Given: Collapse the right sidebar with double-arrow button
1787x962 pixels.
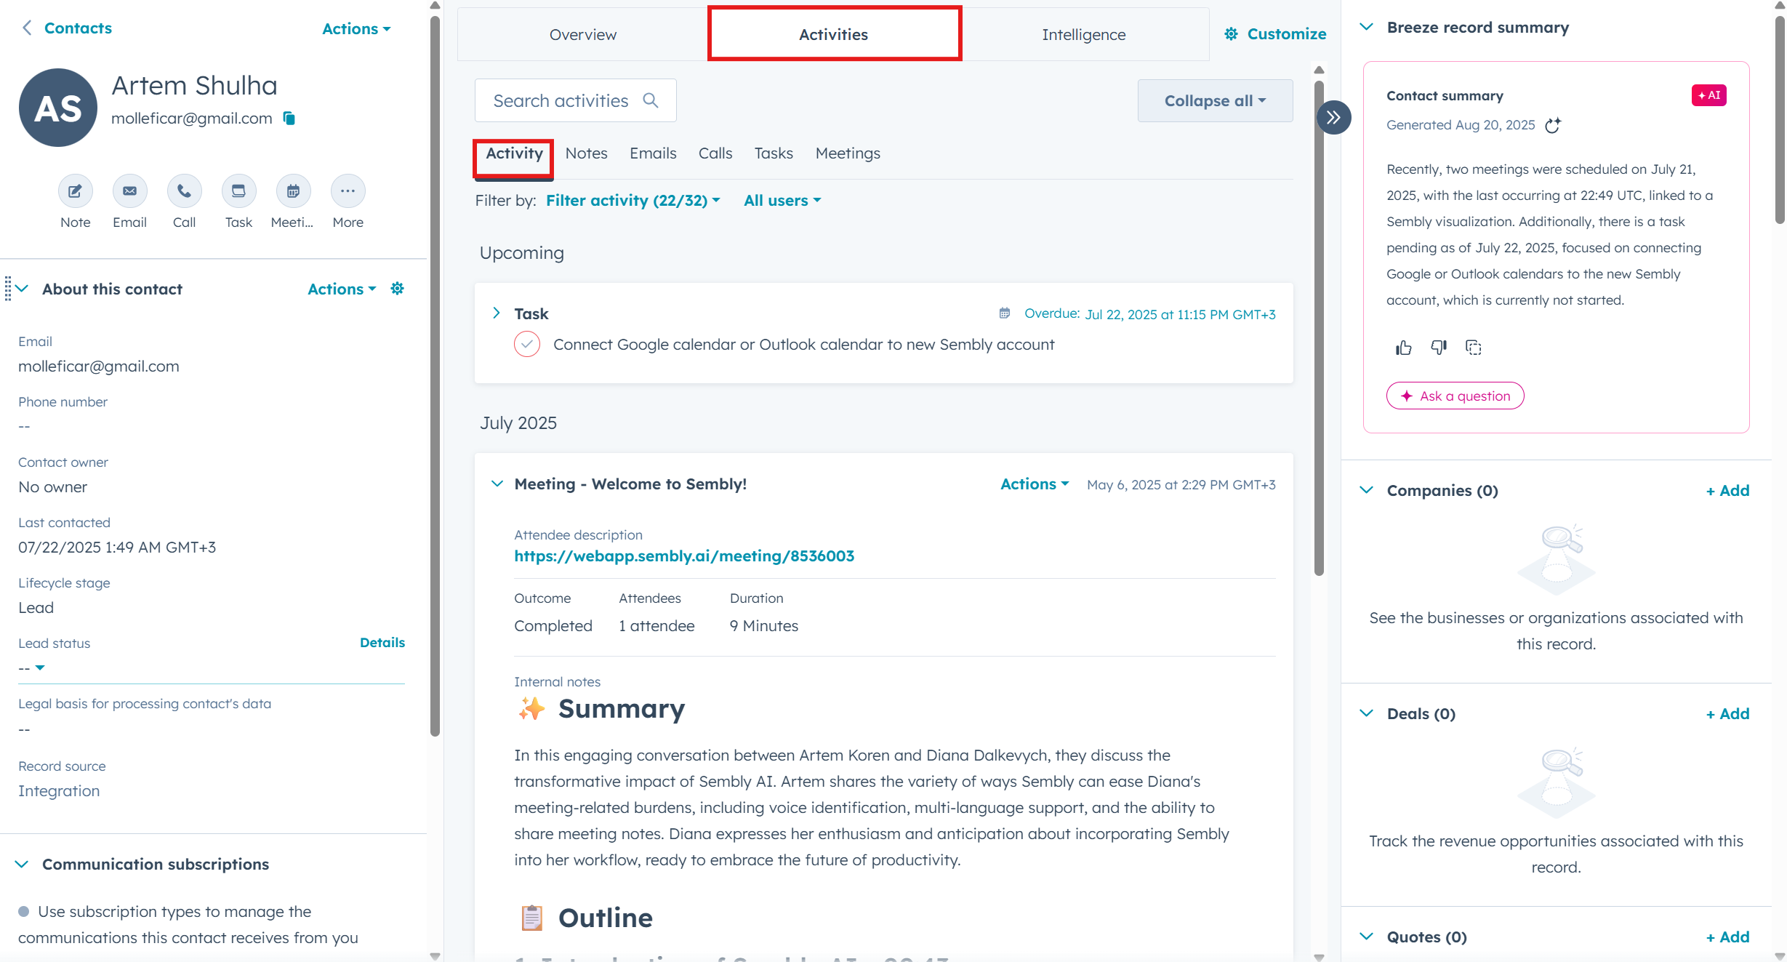Looking at the screenshot, I should 1333,117.
